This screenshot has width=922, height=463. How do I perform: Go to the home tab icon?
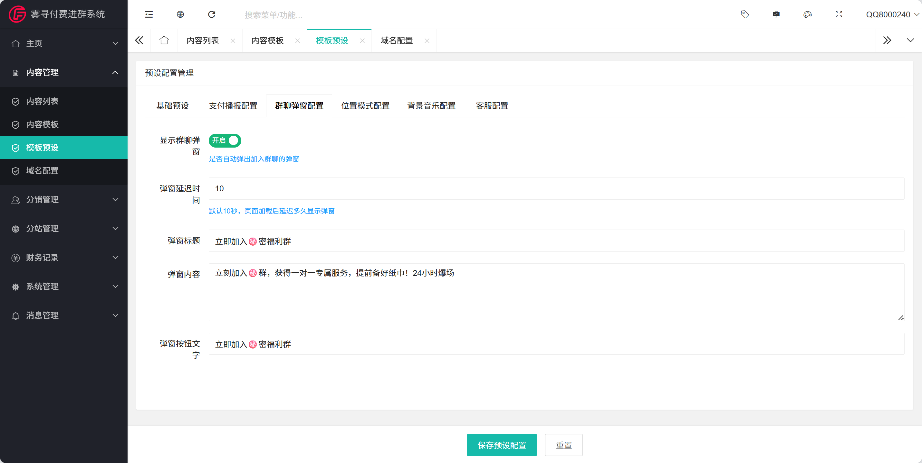click(x=164, y=40)
